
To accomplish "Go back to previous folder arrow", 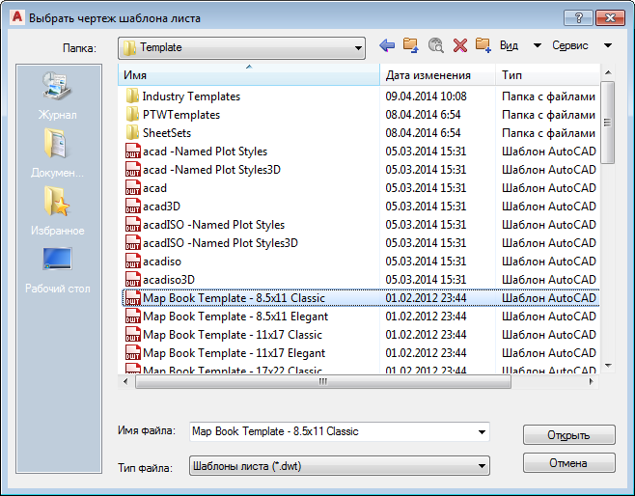I will coord(387,45).
